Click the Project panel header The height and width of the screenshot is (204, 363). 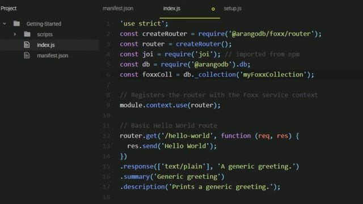coord(9,8)
